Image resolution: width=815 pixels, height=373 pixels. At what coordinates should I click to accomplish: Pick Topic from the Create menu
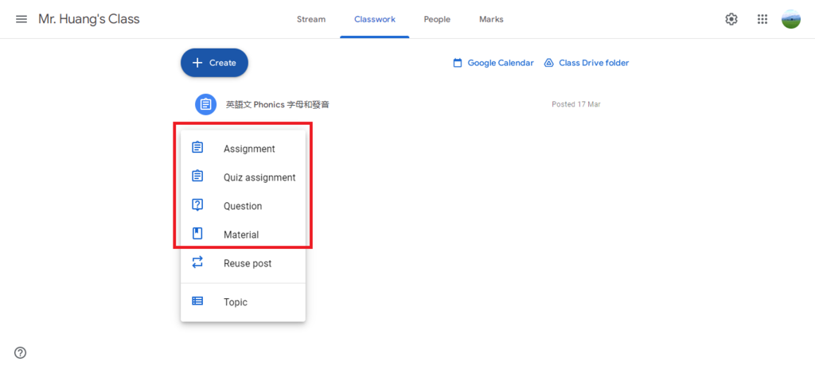243,302
